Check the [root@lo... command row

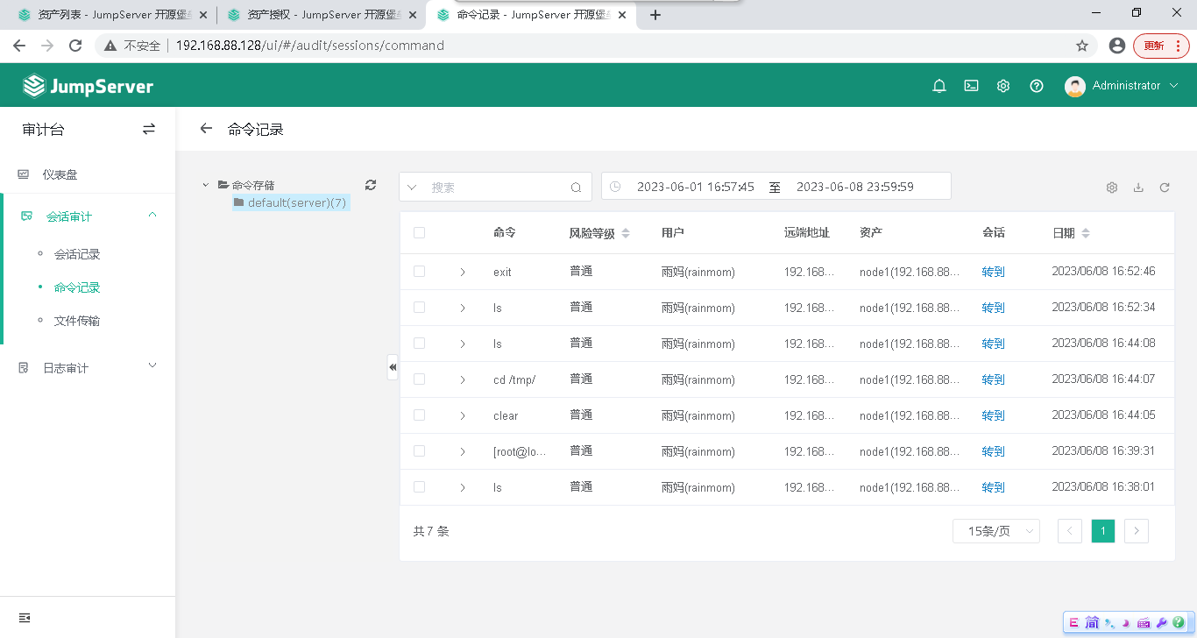419,451
